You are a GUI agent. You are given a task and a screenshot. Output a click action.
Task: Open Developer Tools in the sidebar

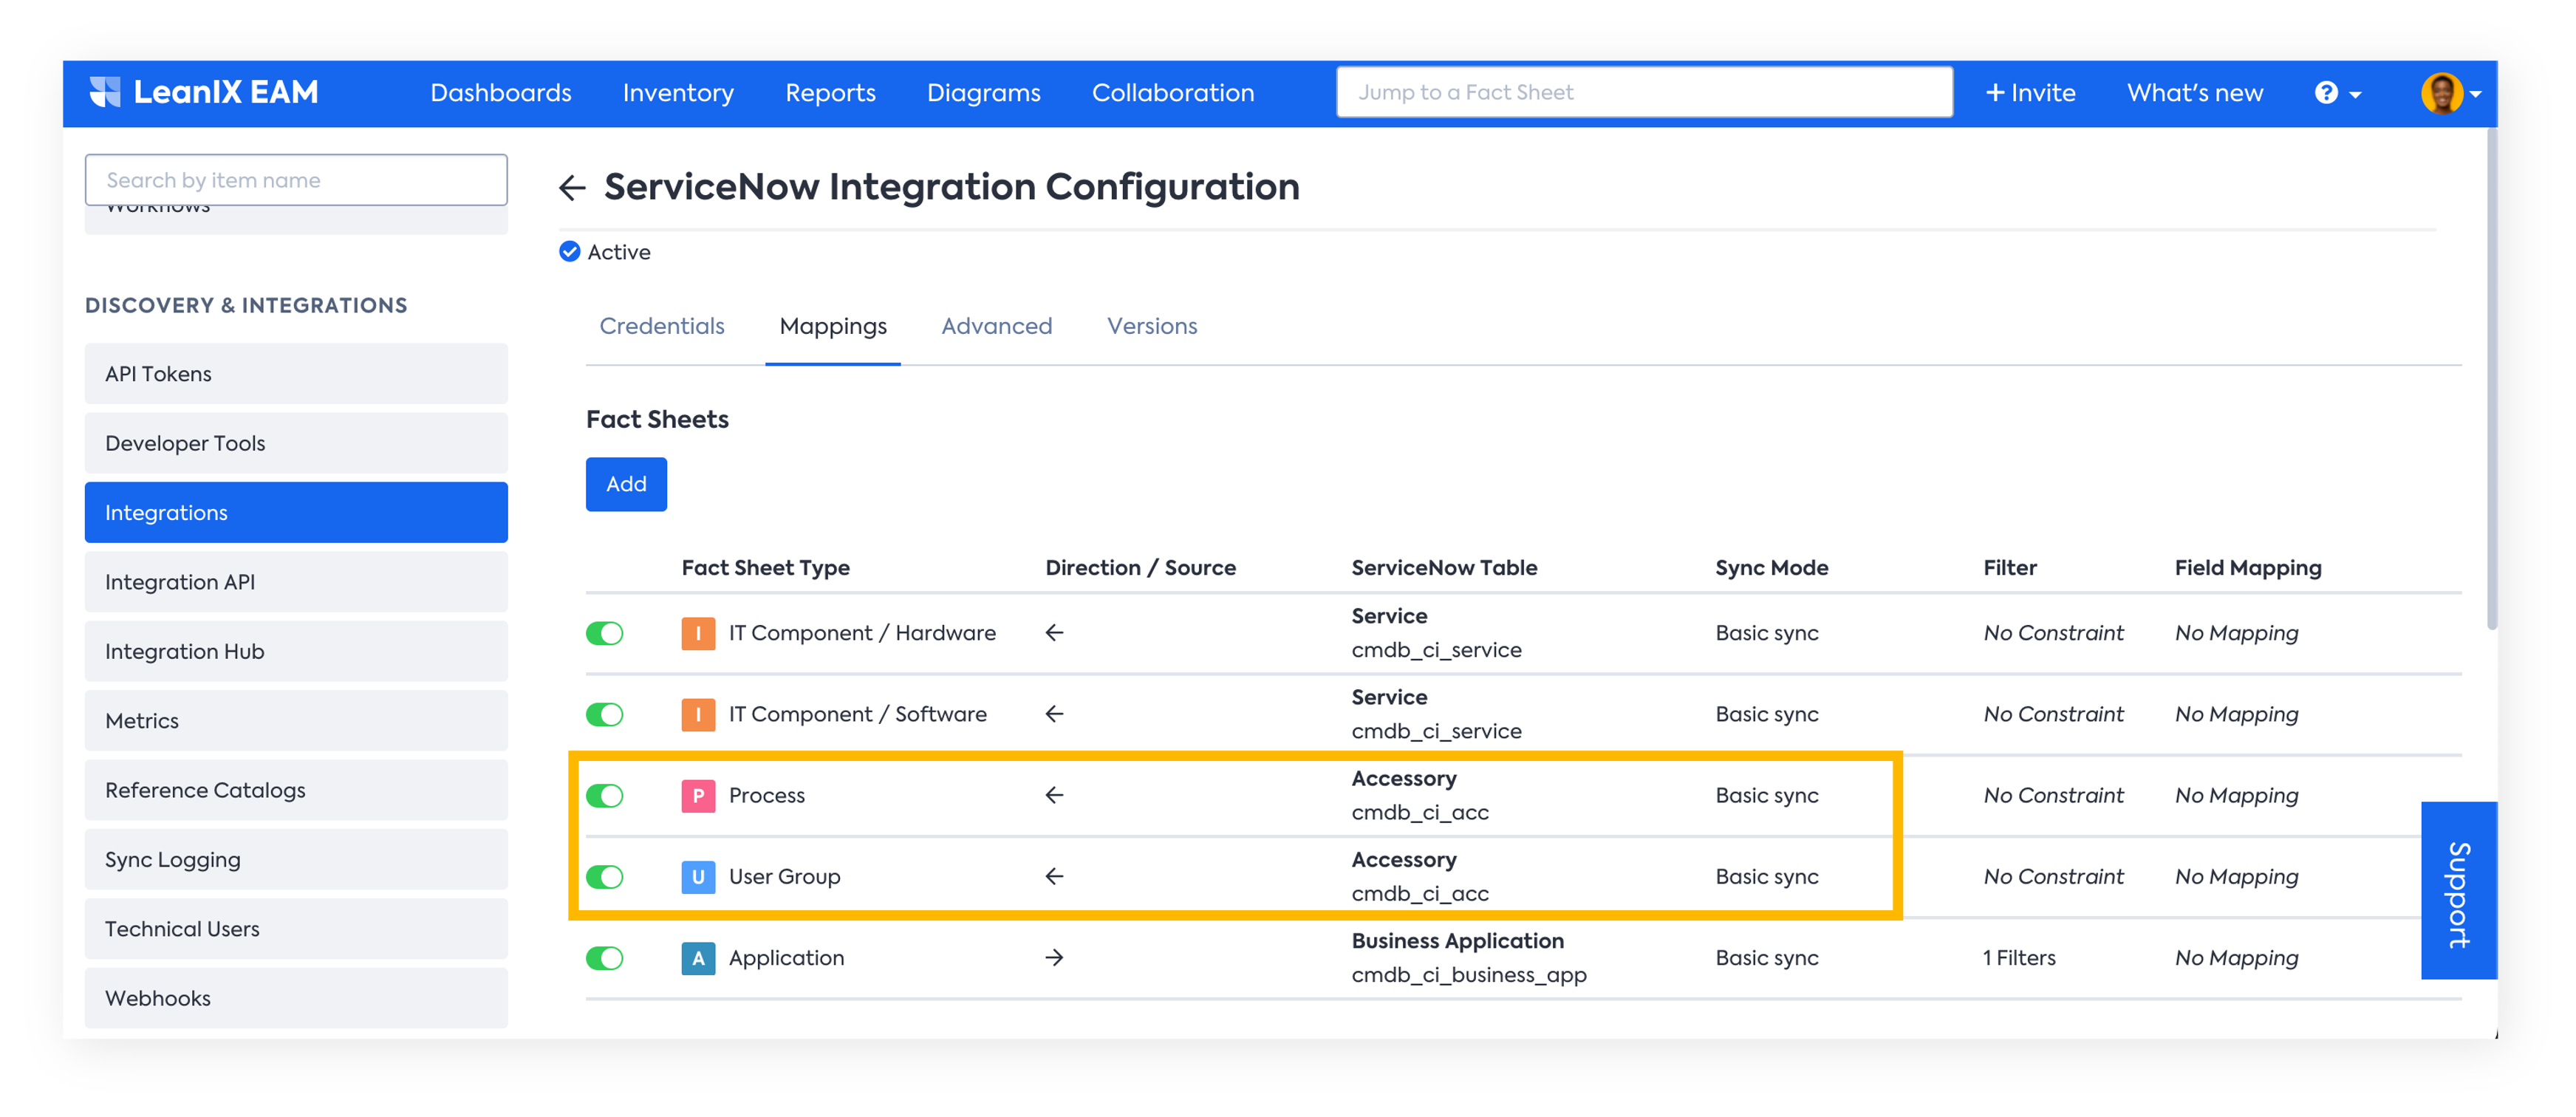pyautogui.click(x=296, y=443)
